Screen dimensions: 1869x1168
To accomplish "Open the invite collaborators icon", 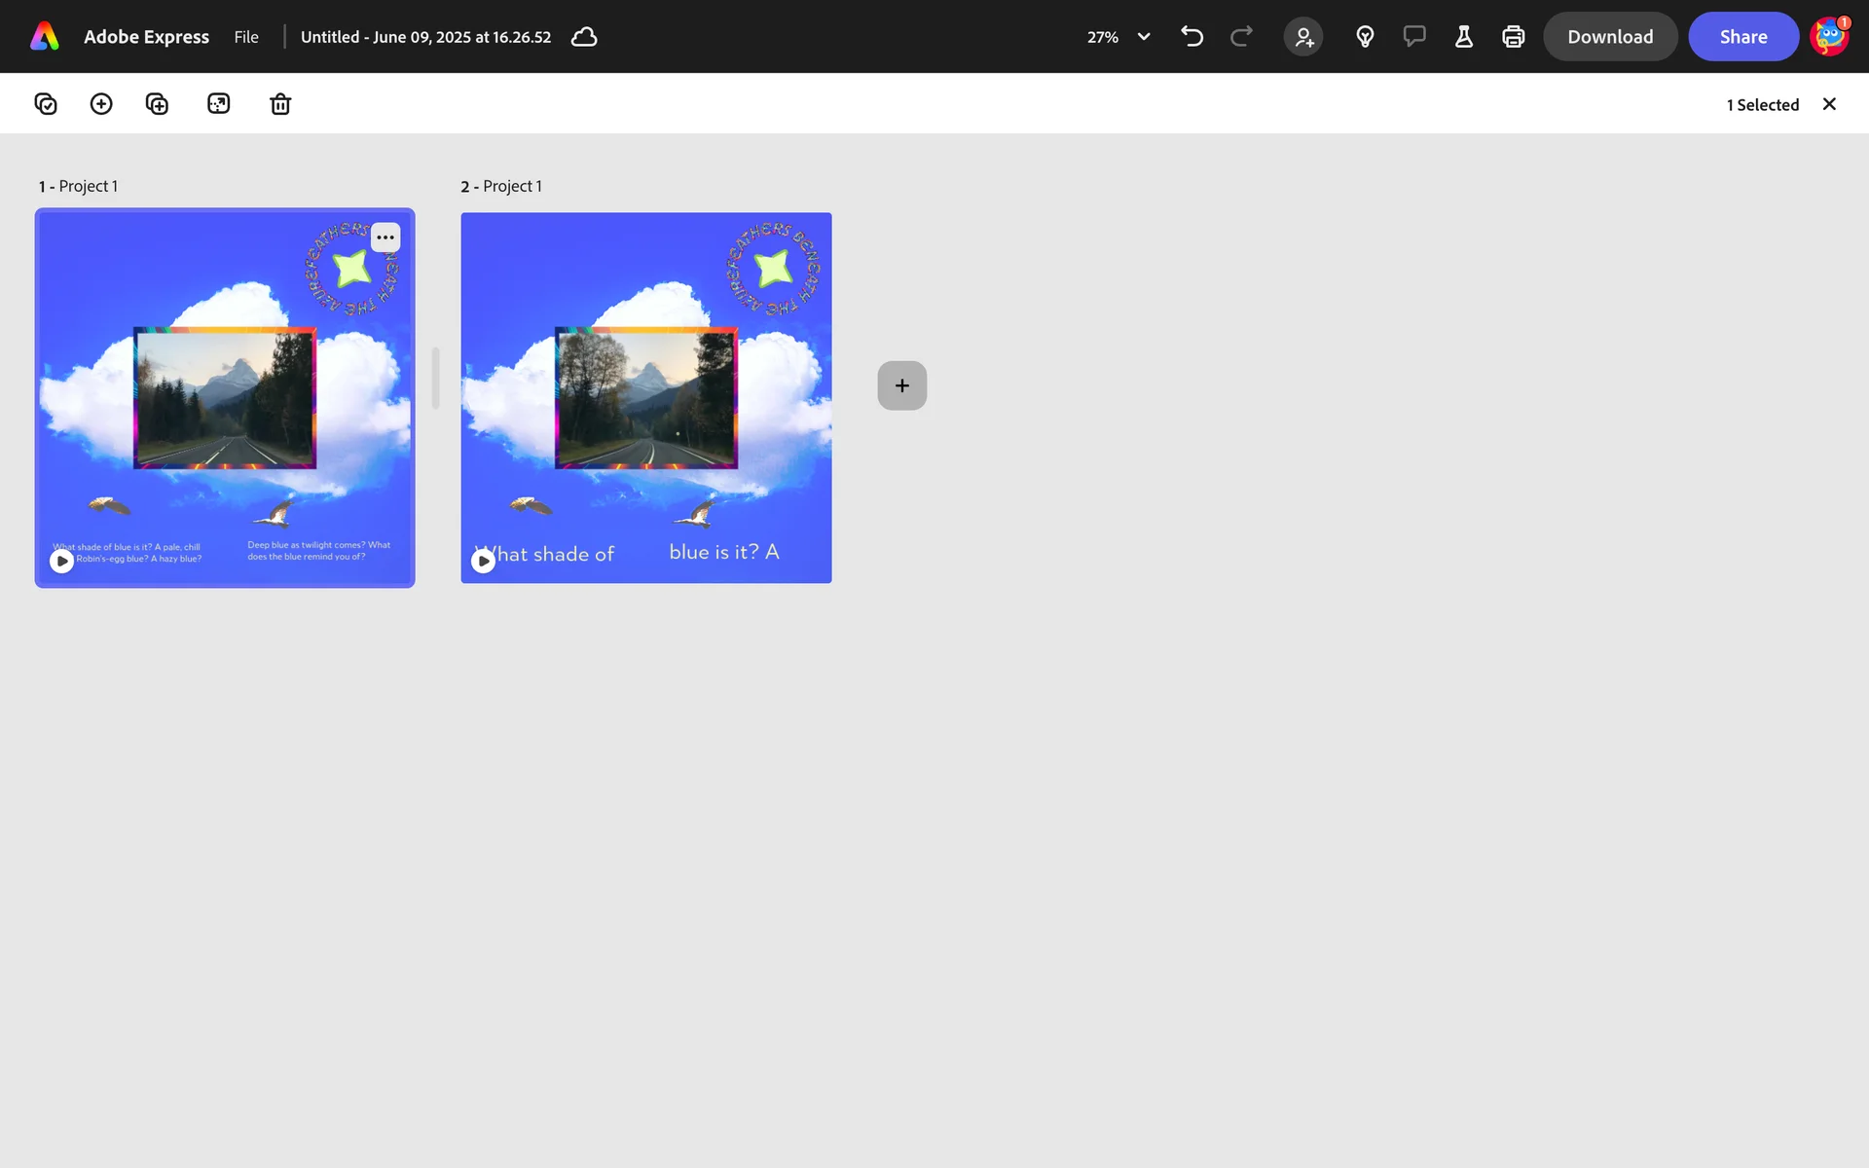I will (x=1303, y=37).
